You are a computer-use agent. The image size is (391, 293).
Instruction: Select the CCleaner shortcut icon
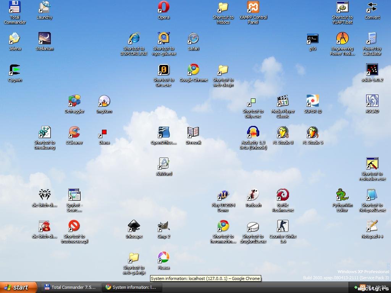74,132
